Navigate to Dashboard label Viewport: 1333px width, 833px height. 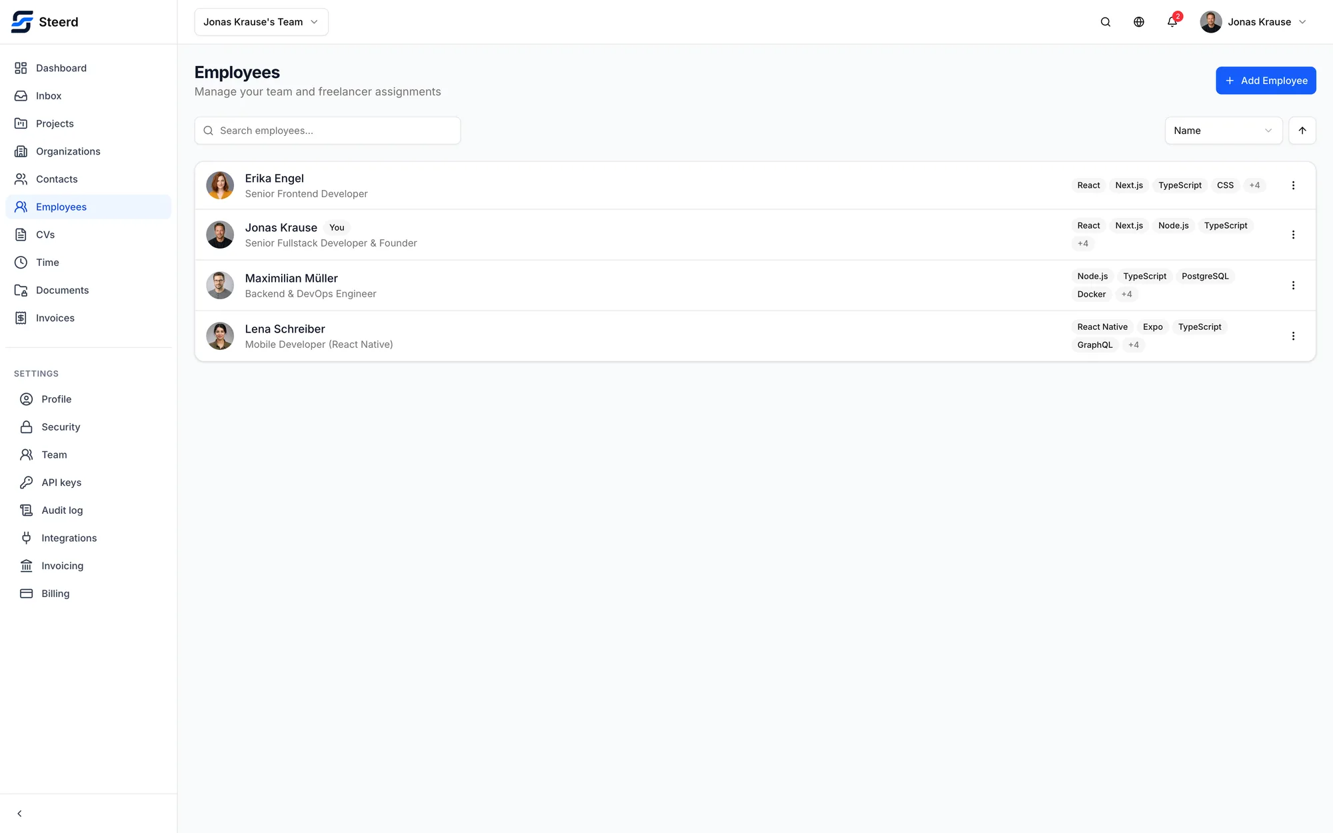click(61, 68)
